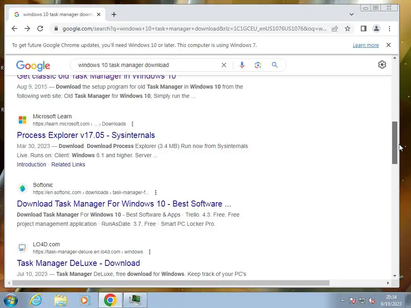Image resolution: width=411 pixels, height=308 pixels.
Task: Open the Introduction sitelink
Action: 31,164
